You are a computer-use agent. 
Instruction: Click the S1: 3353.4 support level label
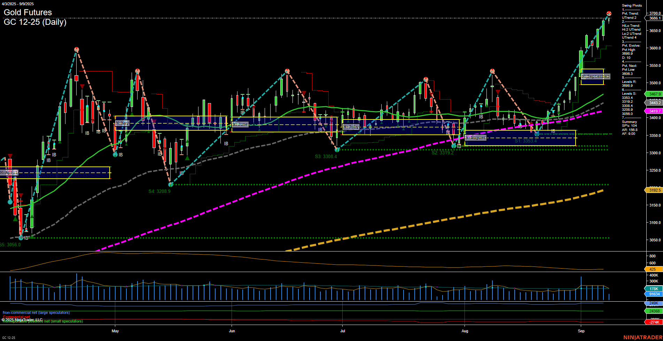[x=526, y=141]
